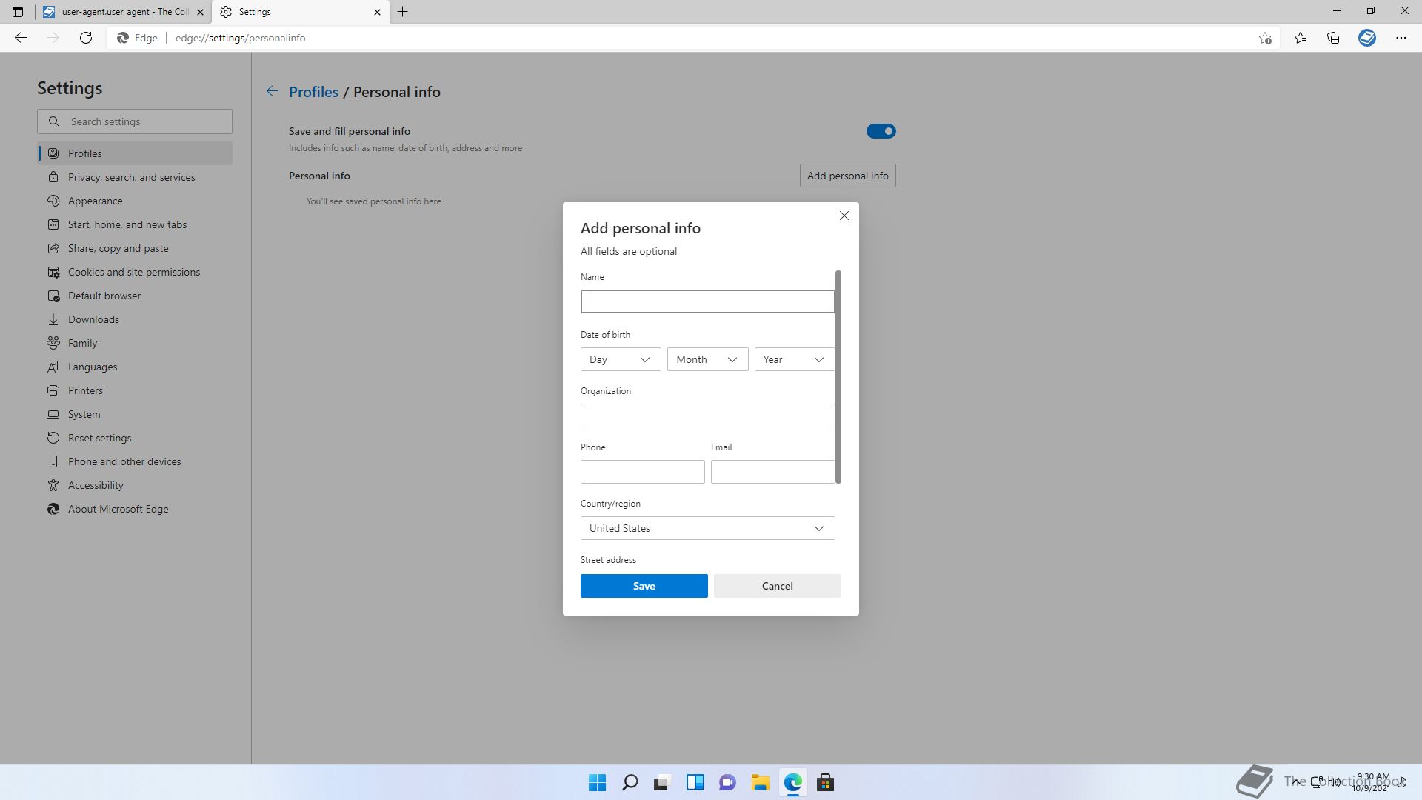Open Microsoft Store from taskbar

[825, 782]
